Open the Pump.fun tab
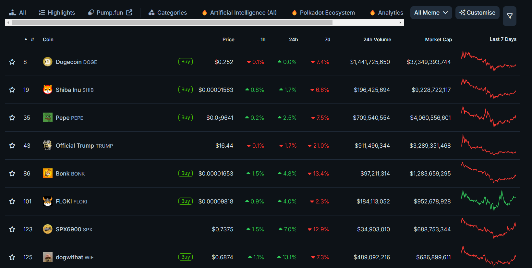The image size is (532, 268). tap(110, 13)
